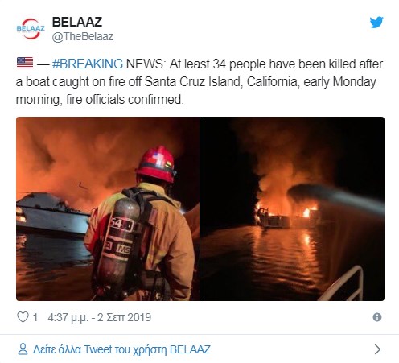Screen dimensions: 399x363
Task: Click the like count number
Action: click(x=35, y=317)
